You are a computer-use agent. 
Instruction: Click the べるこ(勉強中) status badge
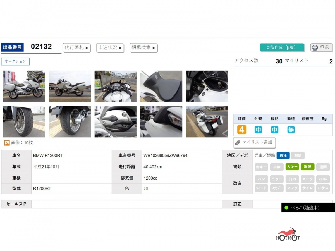pos(308,208)
